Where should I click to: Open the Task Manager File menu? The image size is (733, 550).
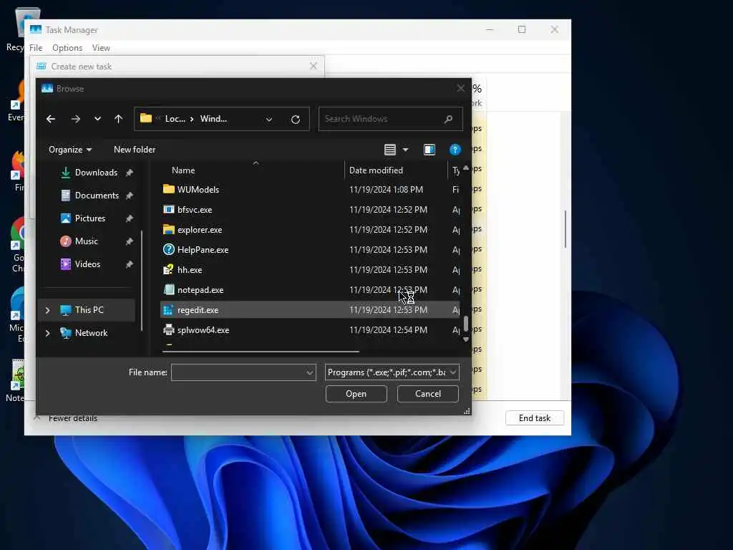coord(36,48)
